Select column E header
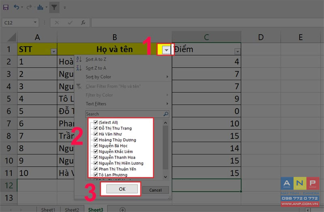 tap(301, 37)
